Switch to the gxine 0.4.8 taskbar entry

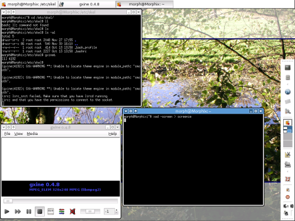coord(87,4)
